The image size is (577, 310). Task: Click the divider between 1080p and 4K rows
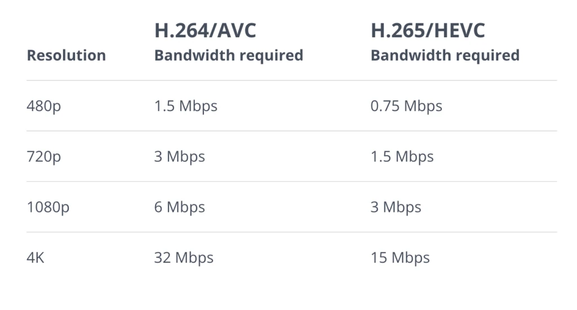[291, 232]
